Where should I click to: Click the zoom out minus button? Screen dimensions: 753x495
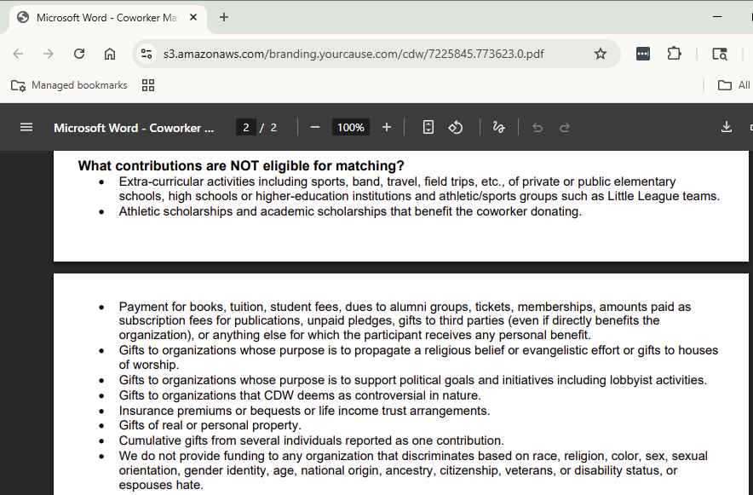pyautogui.click(x=315, y=127)
